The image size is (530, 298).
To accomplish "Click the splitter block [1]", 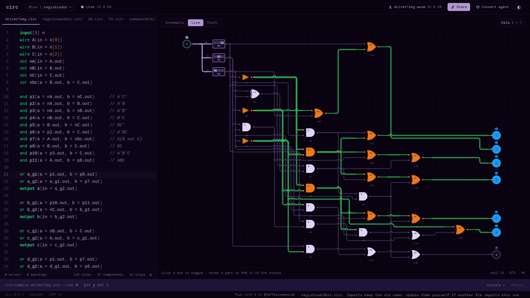I will [219, 58].
